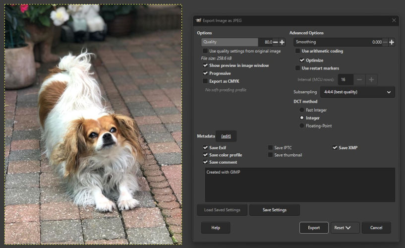
Task: Open the Subsampling 4:4:4 dropdown
Action: [x=357, y=92]
